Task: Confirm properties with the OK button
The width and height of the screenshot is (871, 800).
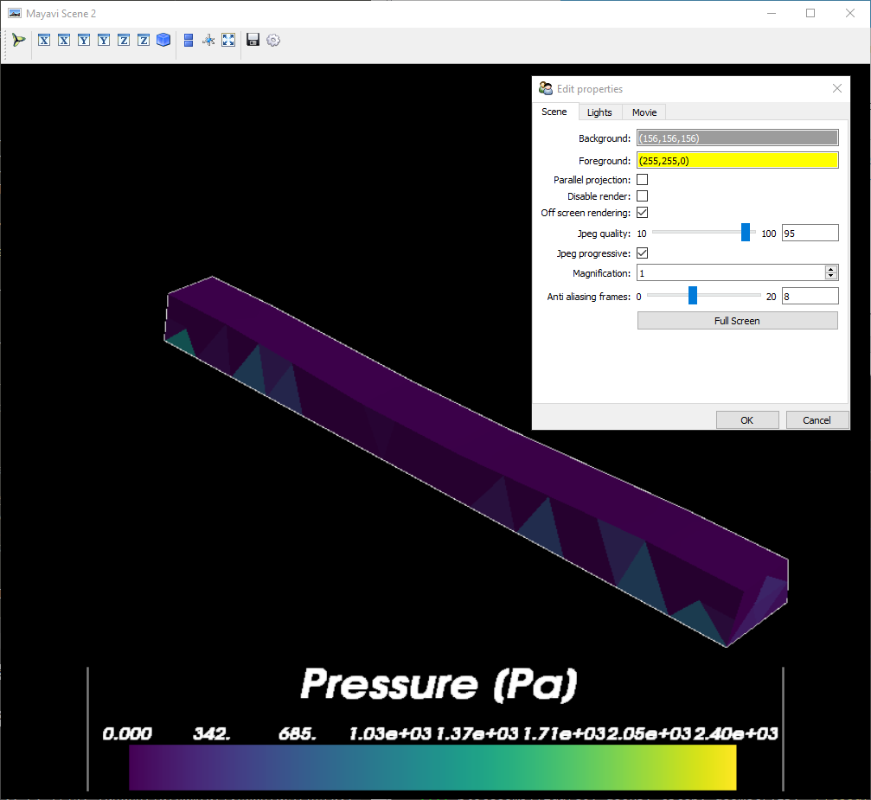Action: click(746, 419)
